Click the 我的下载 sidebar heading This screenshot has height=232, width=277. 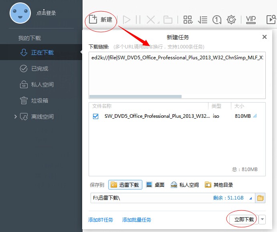coord(30,38)
